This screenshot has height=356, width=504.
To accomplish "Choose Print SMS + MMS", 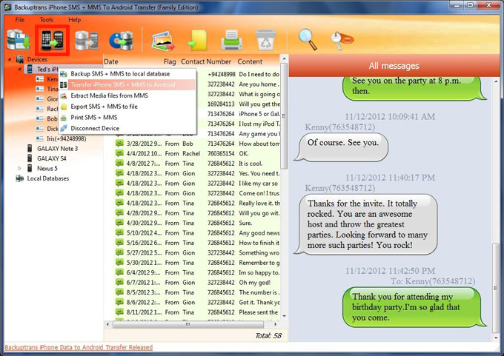I will (127, 118).
